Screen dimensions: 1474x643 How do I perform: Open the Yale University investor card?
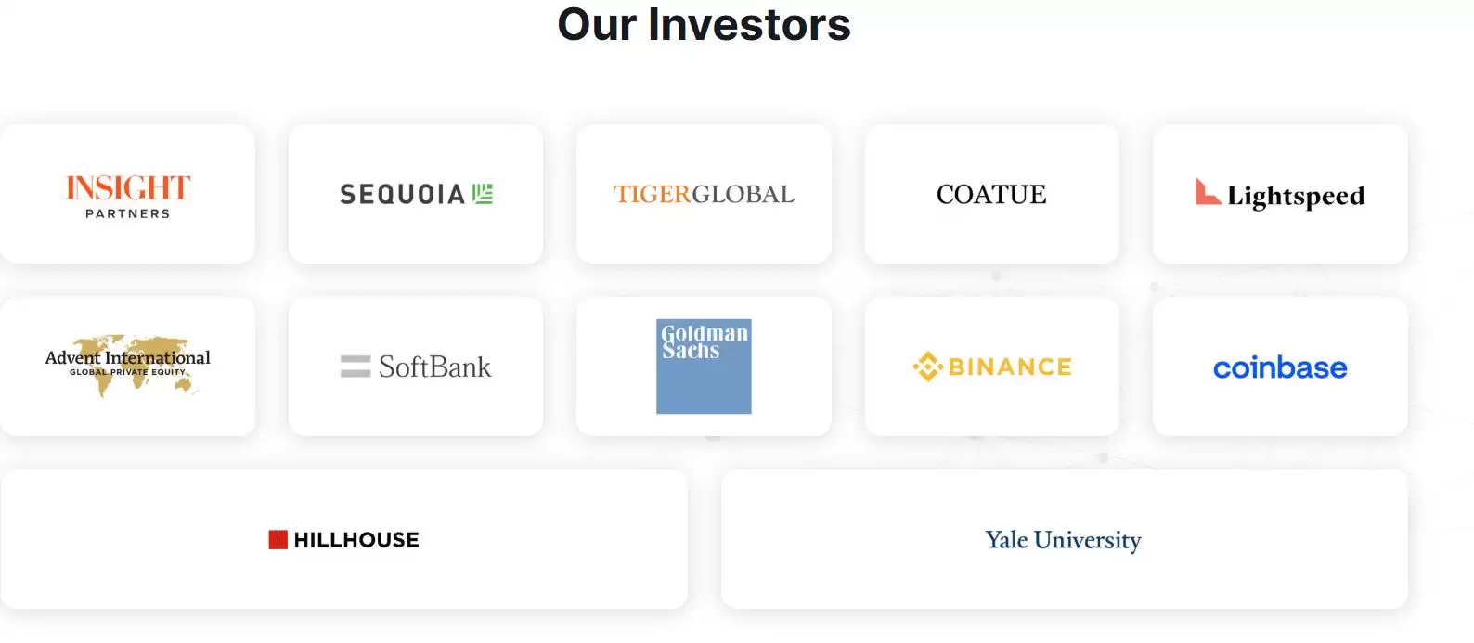click(x=1065, y=539)
